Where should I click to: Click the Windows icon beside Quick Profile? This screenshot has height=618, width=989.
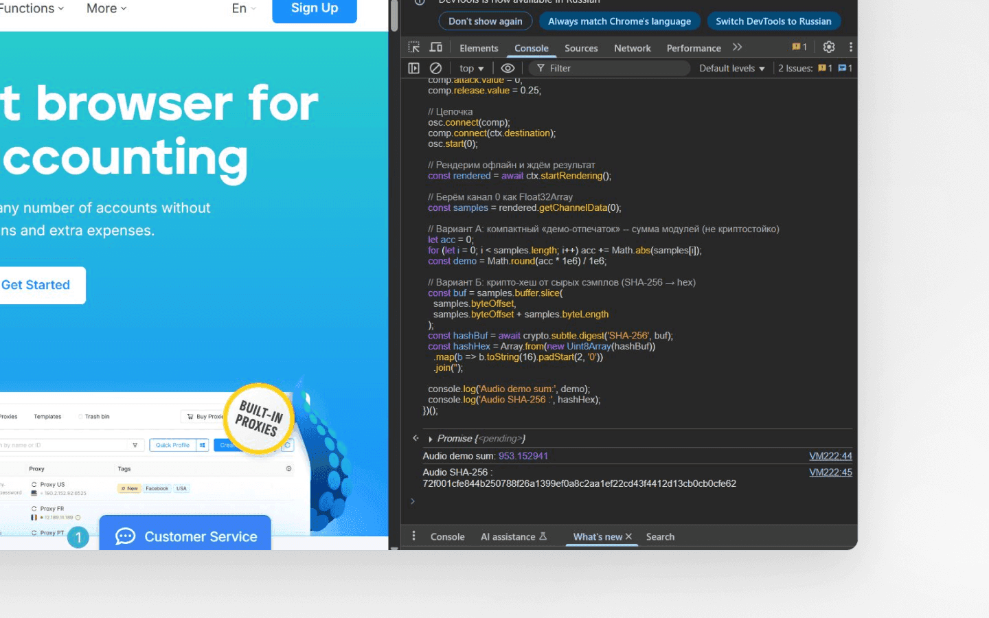coord(203,445)
